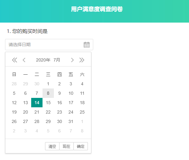This screenshot has height=160, width=189.
Task: Choose date 27 in the calendar
Action: click(x=26, y=121)
